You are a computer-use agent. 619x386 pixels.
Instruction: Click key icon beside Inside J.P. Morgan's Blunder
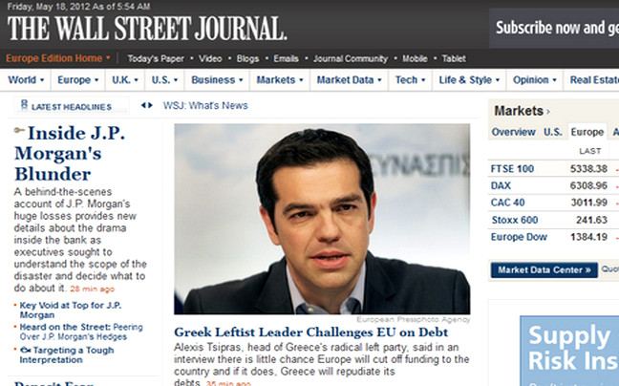click(x=19, y=130)
